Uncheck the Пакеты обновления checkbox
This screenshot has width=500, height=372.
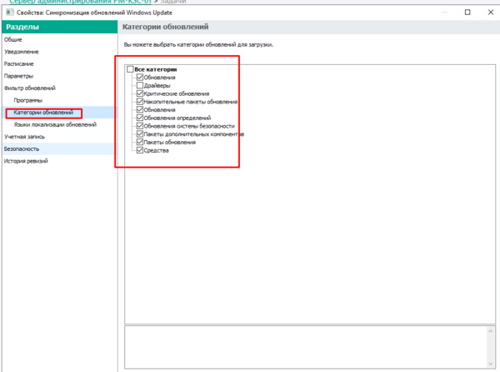coord(140,142)
